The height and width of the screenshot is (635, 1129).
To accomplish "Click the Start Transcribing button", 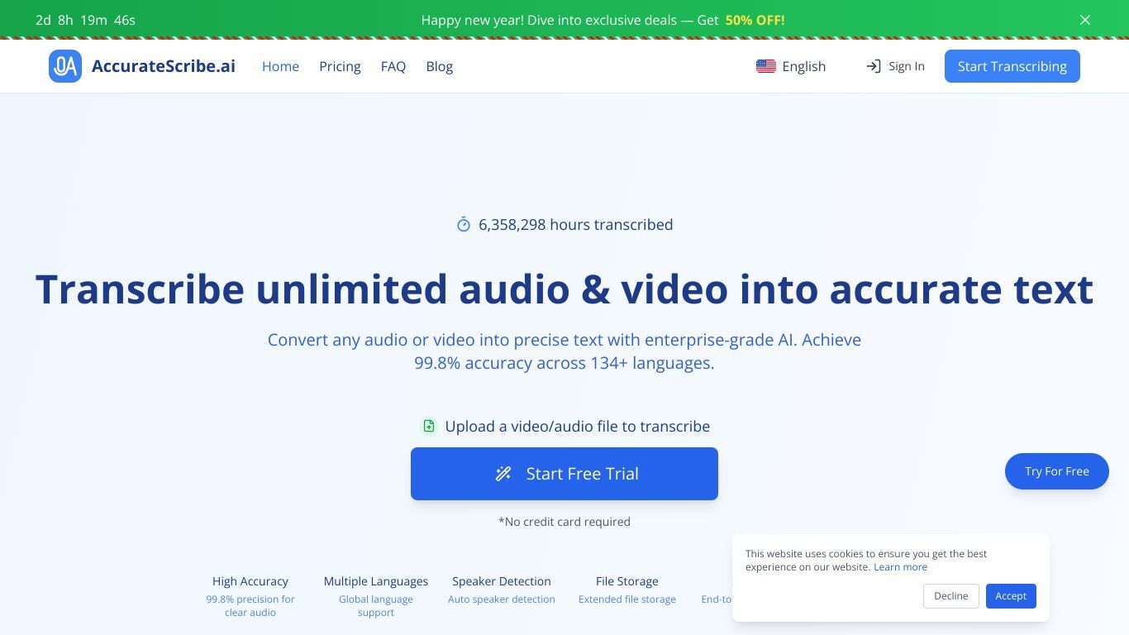I will (x=1012, y=66).
